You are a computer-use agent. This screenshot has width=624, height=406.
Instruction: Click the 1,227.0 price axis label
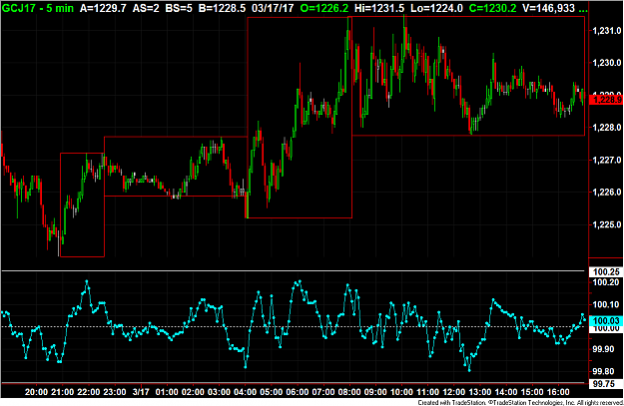coord(606,160)
